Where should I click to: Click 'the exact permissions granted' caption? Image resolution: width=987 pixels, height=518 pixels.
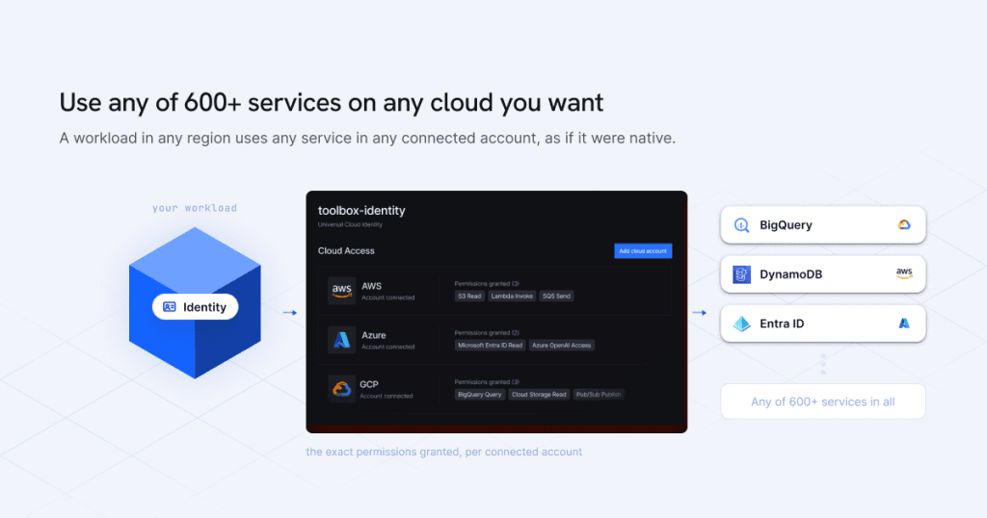click(443, 452)
